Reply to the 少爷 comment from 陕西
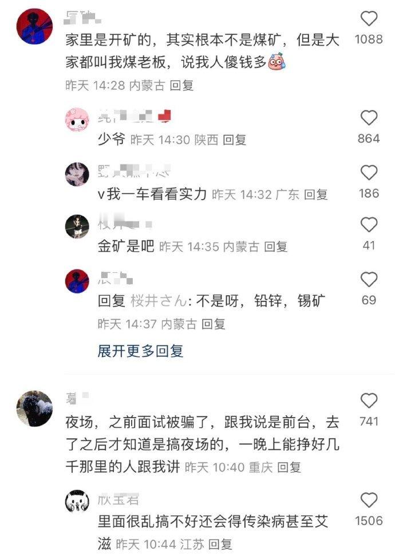395x556 pixels. (x=234, y=140)
